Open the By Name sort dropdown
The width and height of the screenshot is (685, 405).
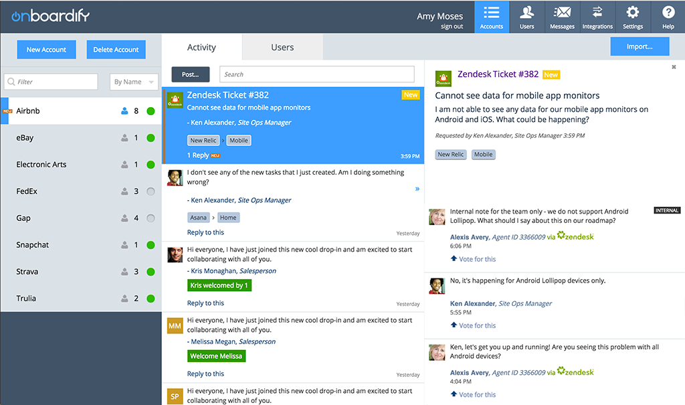tap(133, 82)
